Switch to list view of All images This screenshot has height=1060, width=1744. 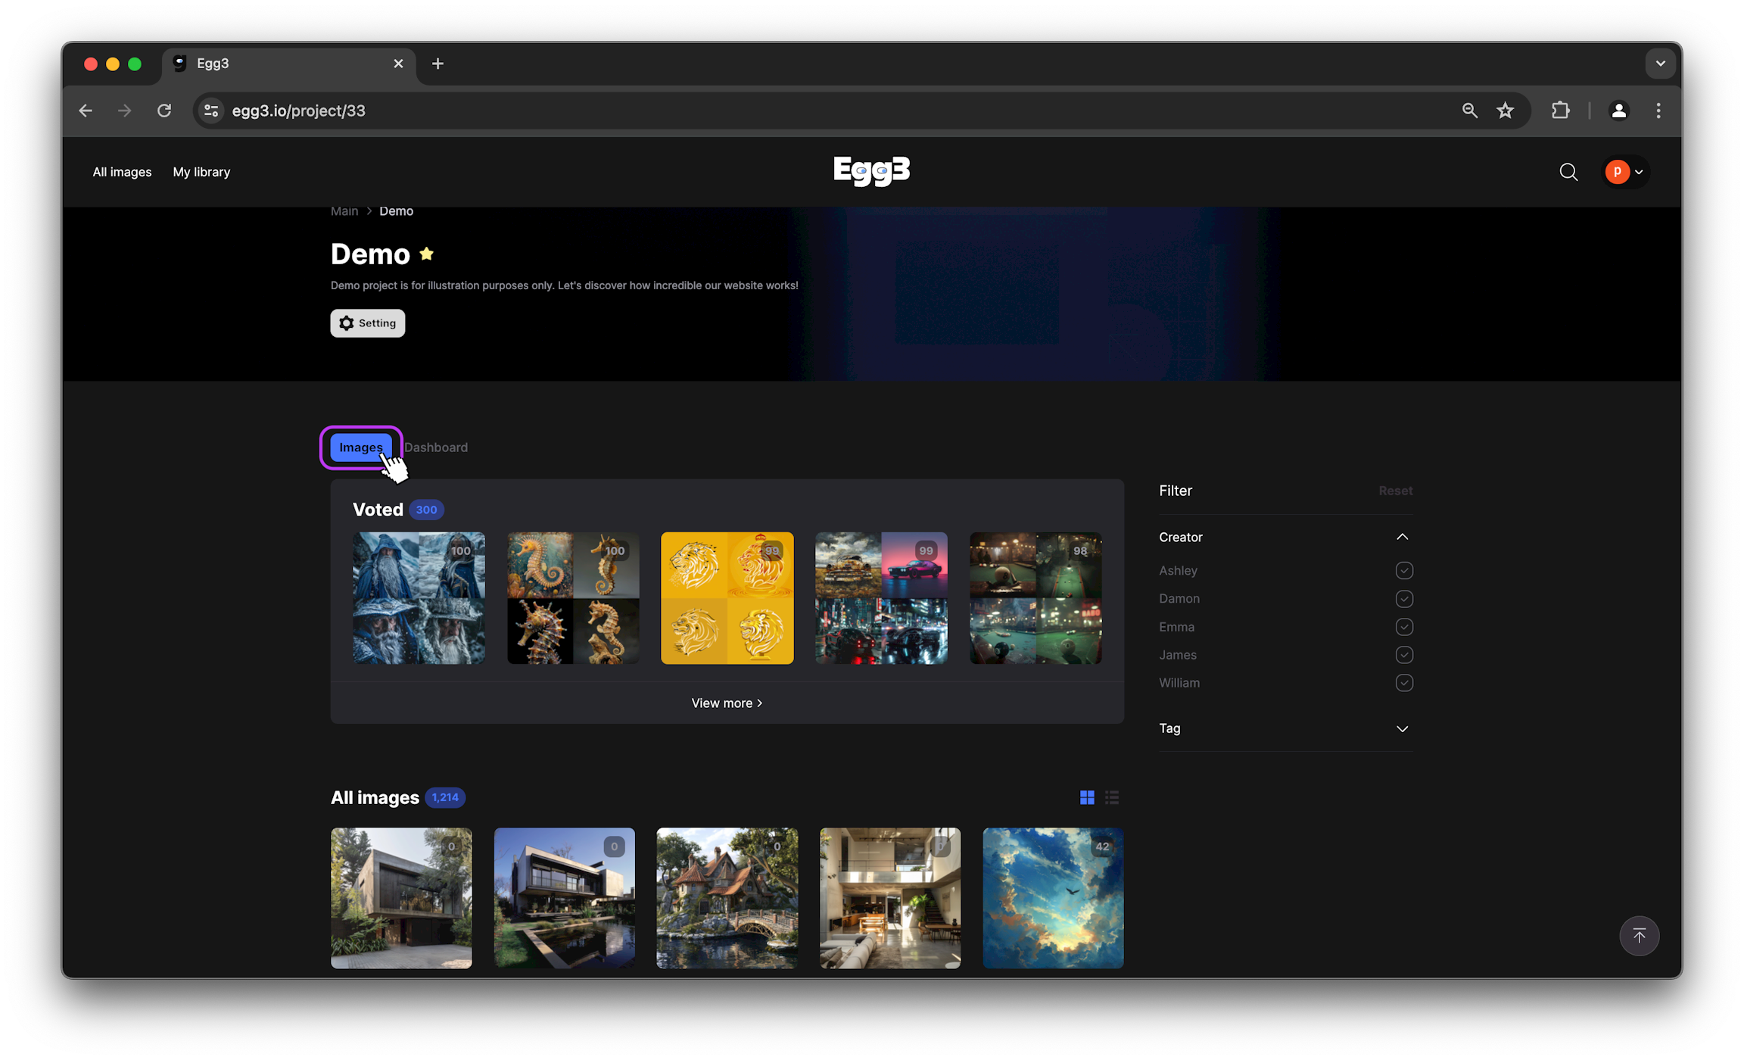pos(1112,797)
